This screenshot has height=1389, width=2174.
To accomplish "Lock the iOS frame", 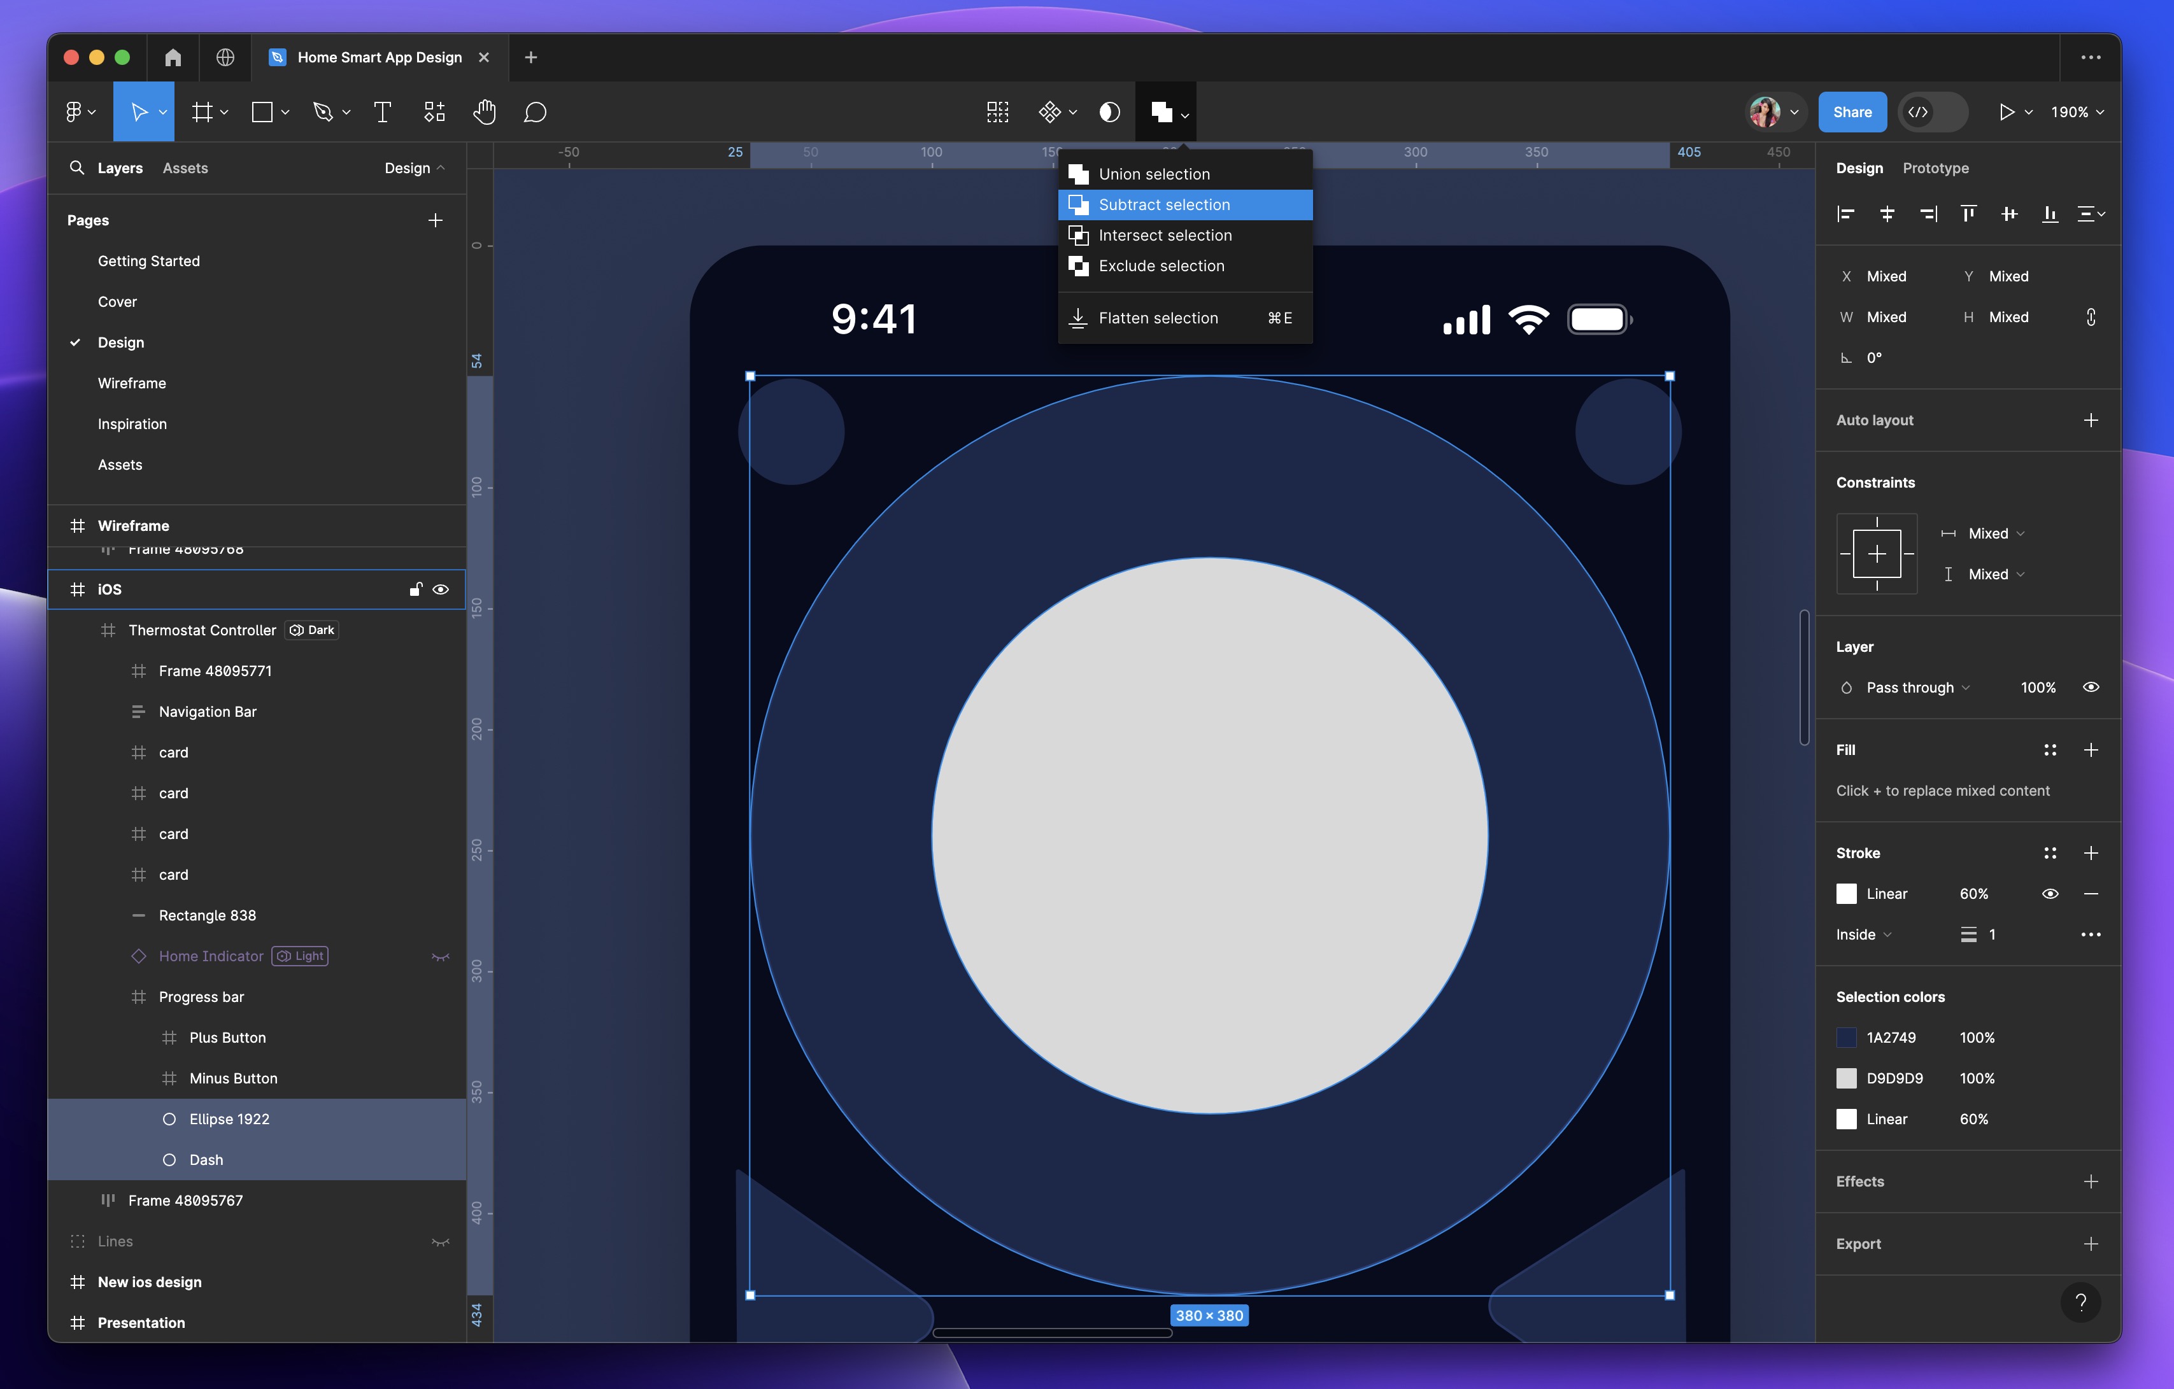I will point(415,588).
